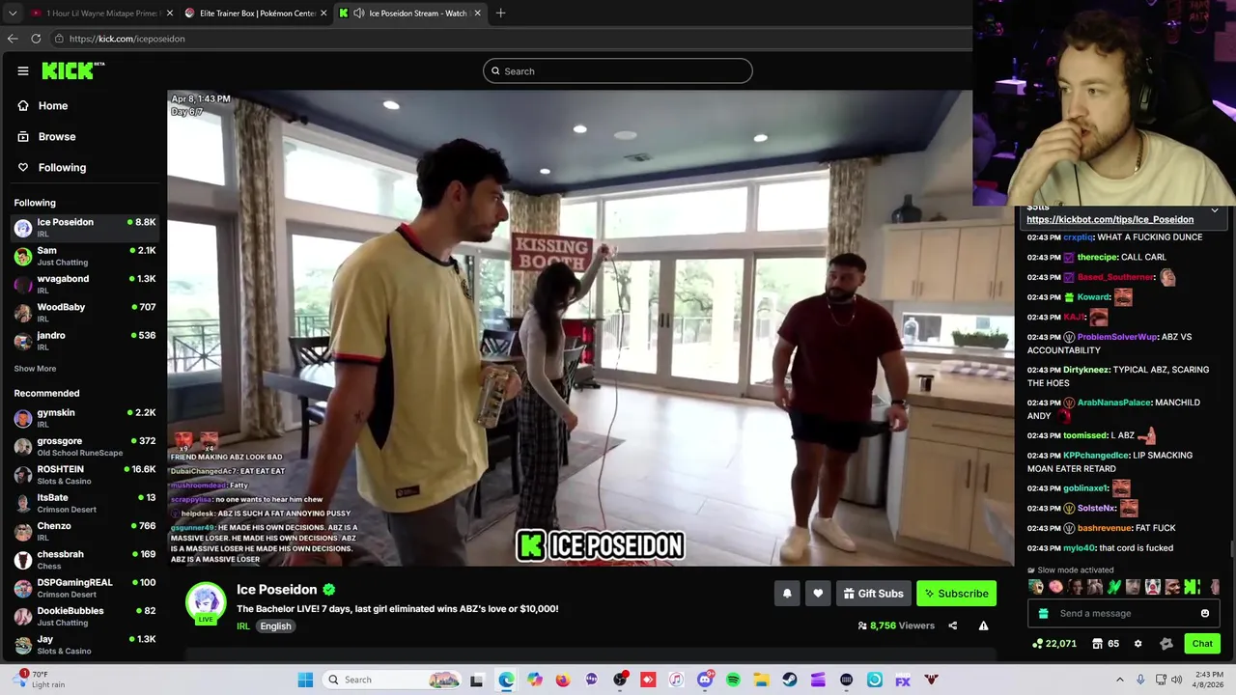The image size is (1236, 695).
Task: Click the Windows taskbar Search box
Action: [x=393, y=680]
